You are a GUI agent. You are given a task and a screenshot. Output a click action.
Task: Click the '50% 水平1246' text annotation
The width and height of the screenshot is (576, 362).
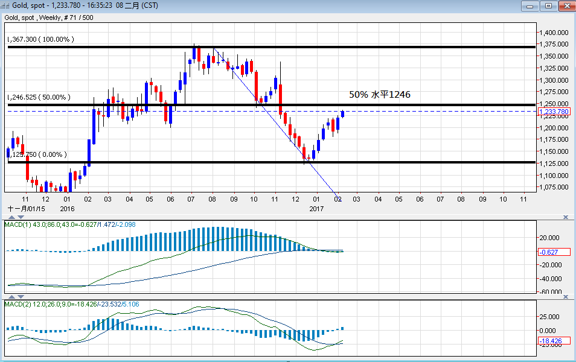tap(380, 95)
